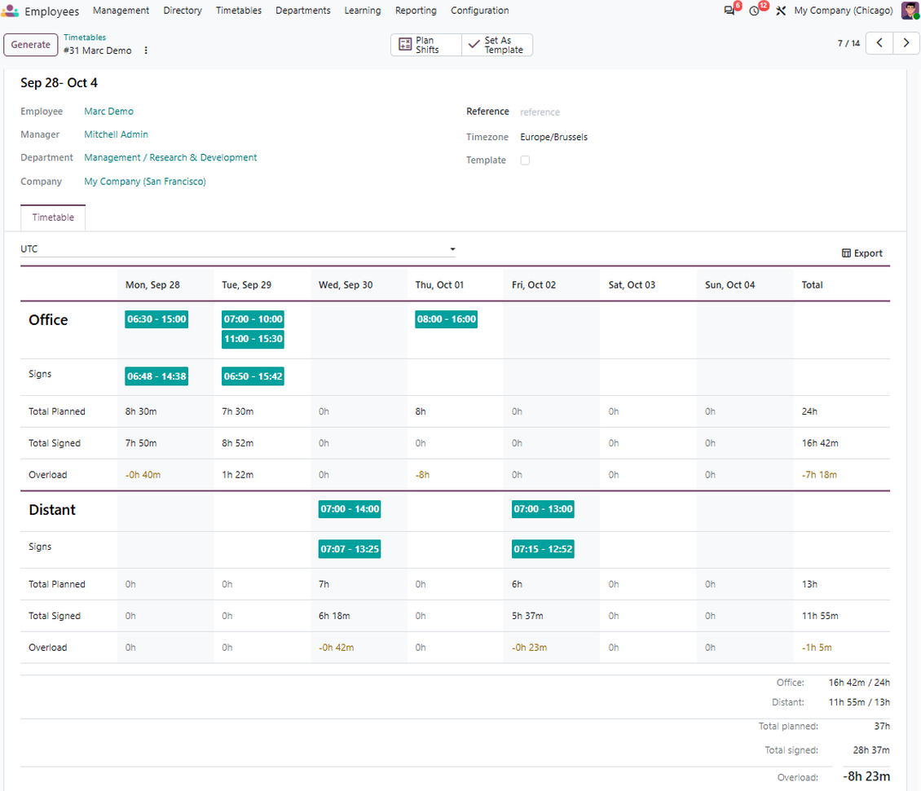Click the 07:15 - 12:52 sign entry

pos(544,549)
